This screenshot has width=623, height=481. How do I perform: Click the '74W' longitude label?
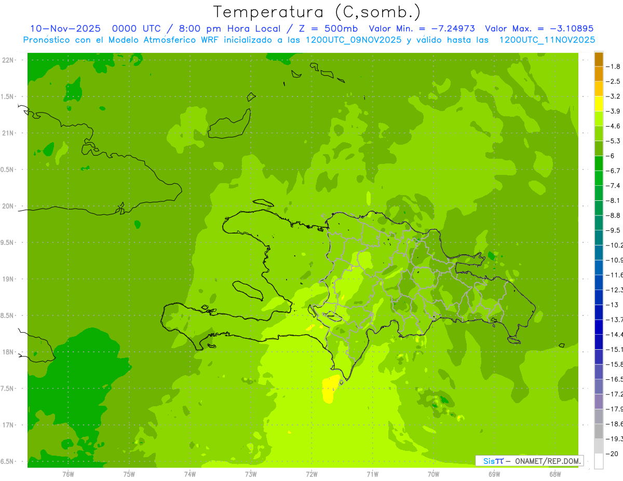tap(190, 474)
